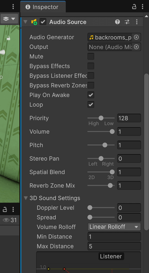Open the Inspector tab options menu
The width and height of the screenshot is (149, 273).
click(143, 7)
